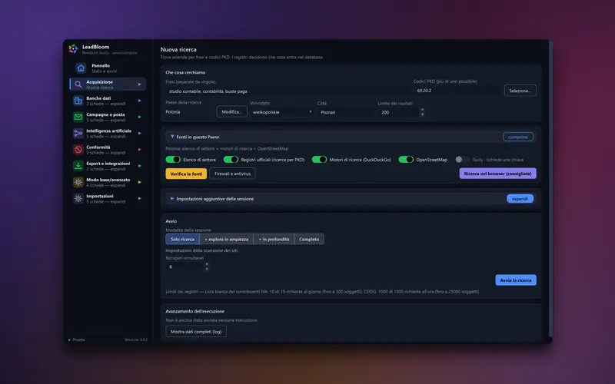
Task: Toggle the Elenco di settore switch
Action: click(x=173, y=160)
